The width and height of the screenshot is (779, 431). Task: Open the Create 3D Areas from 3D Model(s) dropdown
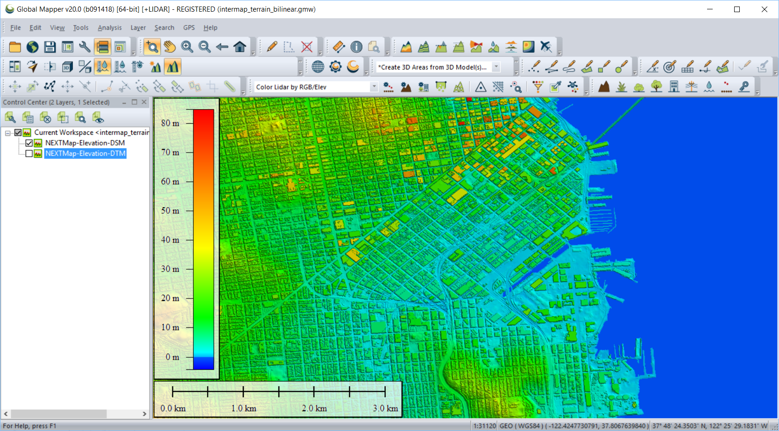(x=496, y=67)
